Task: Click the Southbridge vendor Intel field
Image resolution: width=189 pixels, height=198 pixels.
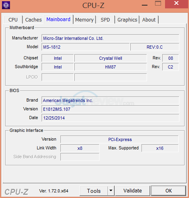Action: click(58, 67)
